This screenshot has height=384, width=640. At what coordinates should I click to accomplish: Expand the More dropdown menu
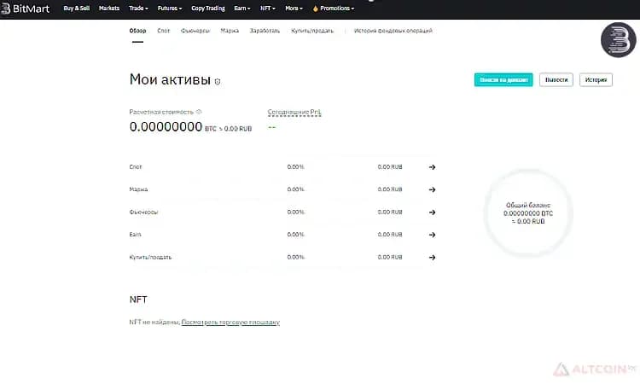click(294, 9)
